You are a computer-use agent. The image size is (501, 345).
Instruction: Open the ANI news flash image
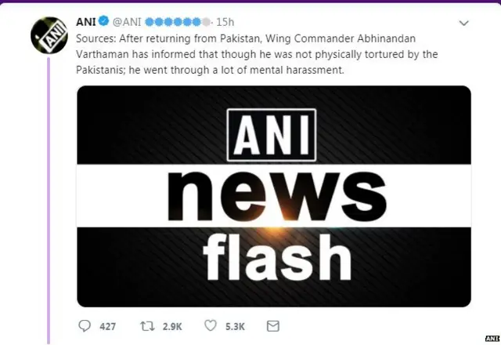[x=274, y=196]
